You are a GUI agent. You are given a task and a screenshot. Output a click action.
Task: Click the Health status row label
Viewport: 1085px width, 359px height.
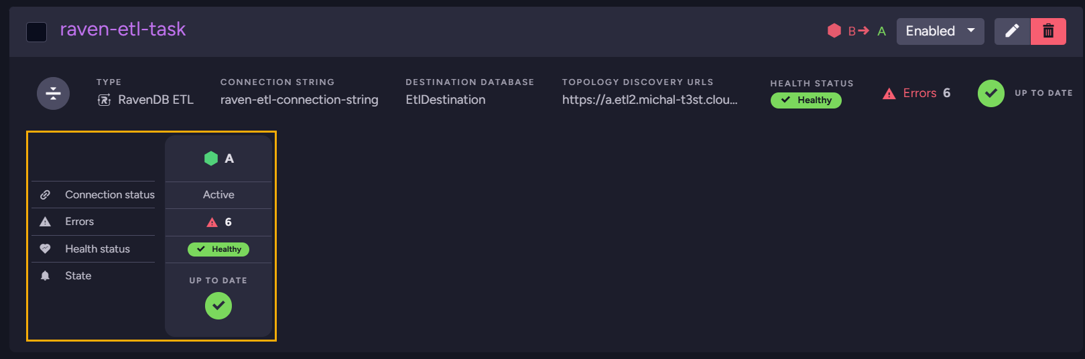98,249
